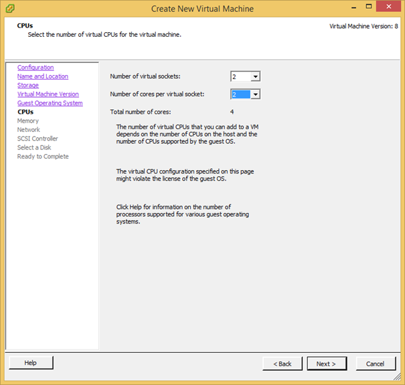Minimize the Create New Virtual Machine window
This screenshot has width=405, height=385.
(x=354, y=7)
